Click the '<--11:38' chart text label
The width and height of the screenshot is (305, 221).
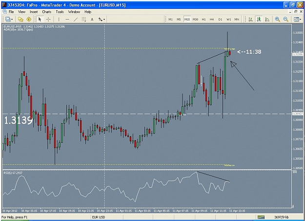[249, 52]
